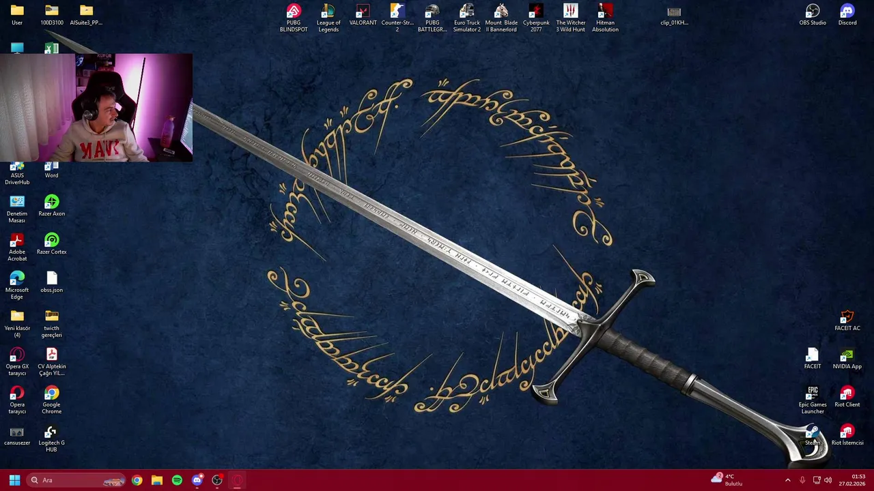Click the microphone tray icon

802,480
